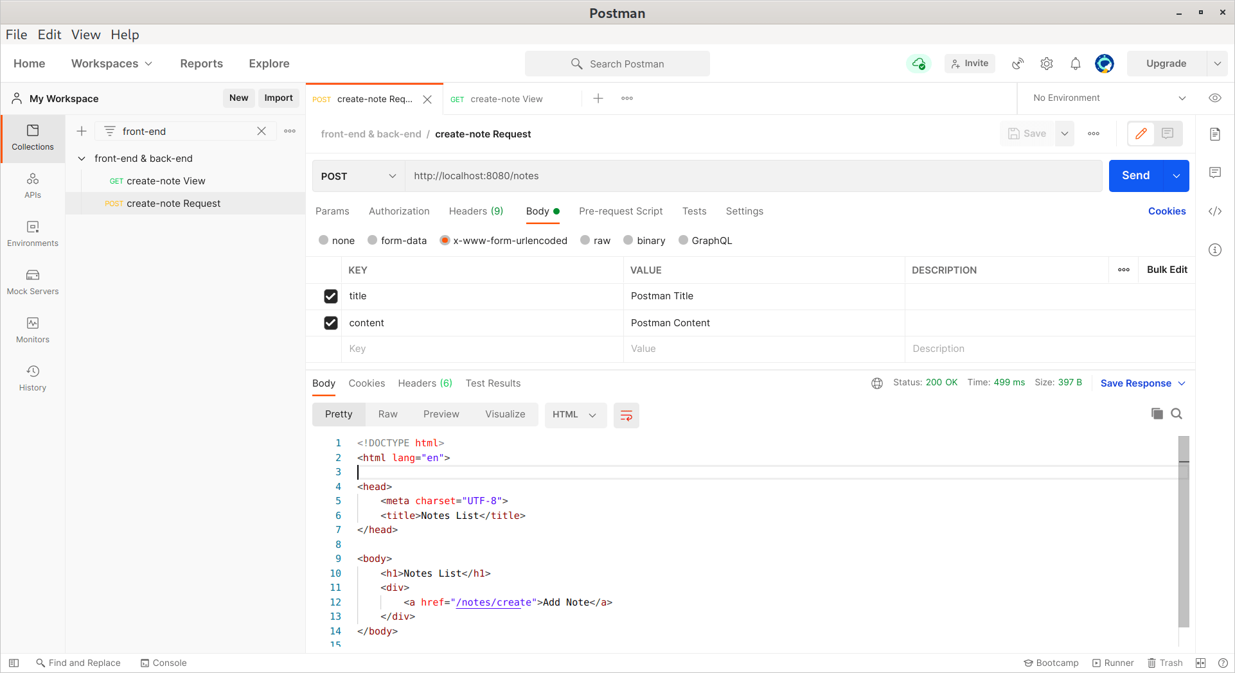This screenshot has width=1235, height=673.
Task: Click the blue Send button
Action: [1136, 176]
